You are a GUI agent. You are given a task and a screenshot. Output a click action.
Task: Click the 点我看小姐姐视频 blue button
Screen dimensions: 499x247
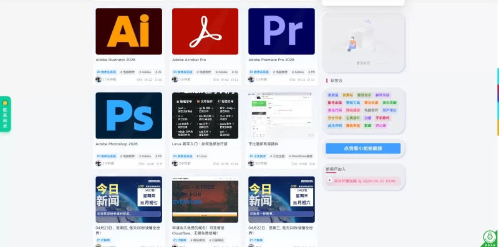[363, 148]
